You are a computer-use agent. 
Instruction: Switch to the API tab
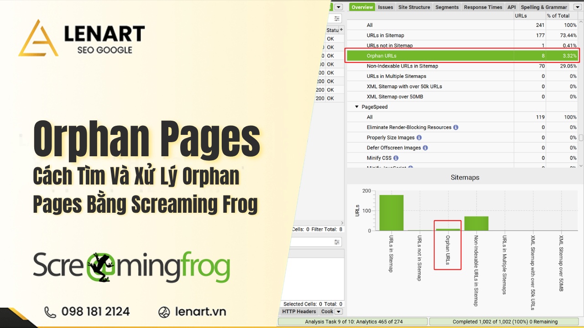511,7
